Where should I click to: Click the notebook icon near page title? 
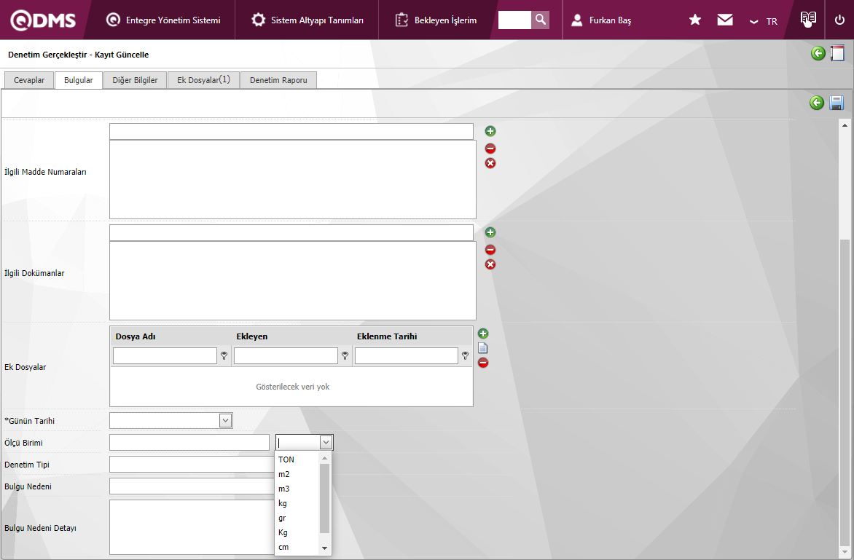point(838,53)
